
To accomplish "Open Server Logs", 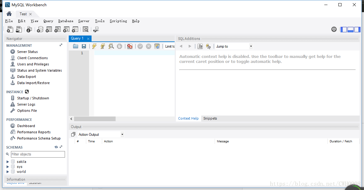I will [x=26, y=104].
